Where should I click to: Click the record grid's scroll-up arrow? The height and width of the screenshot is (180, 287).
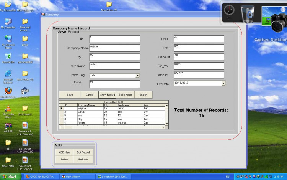click(x=167, y=106)
